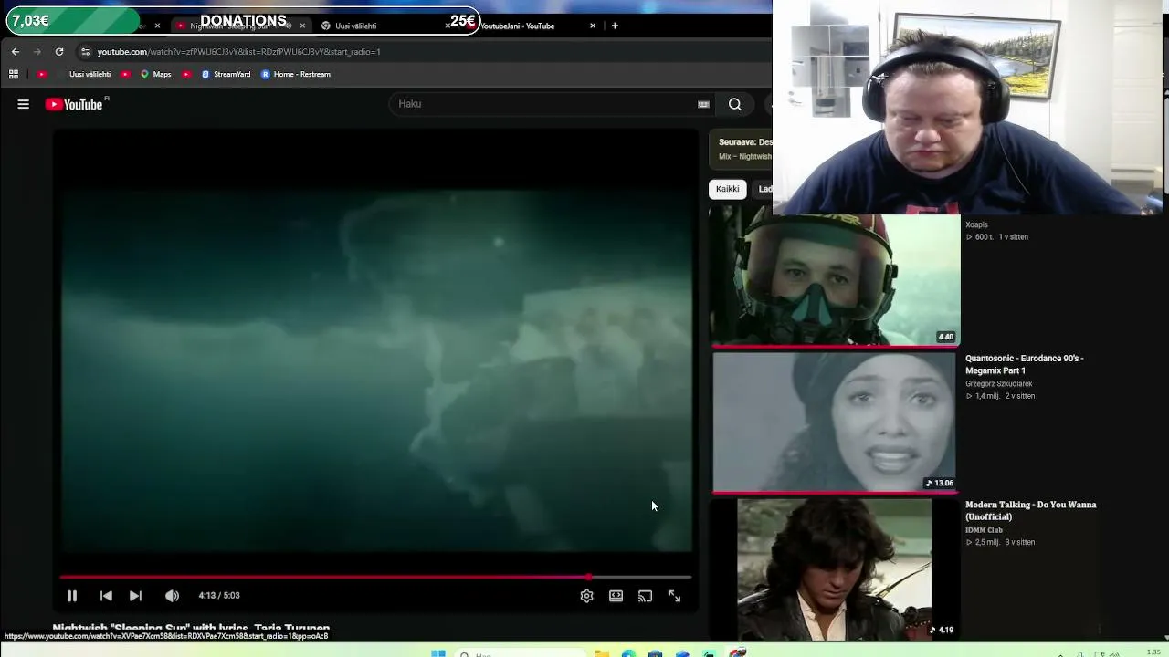1169x657 pixels.
Task: Close the Nightwish Sleeping Sun tab
Action: [302, 26]
